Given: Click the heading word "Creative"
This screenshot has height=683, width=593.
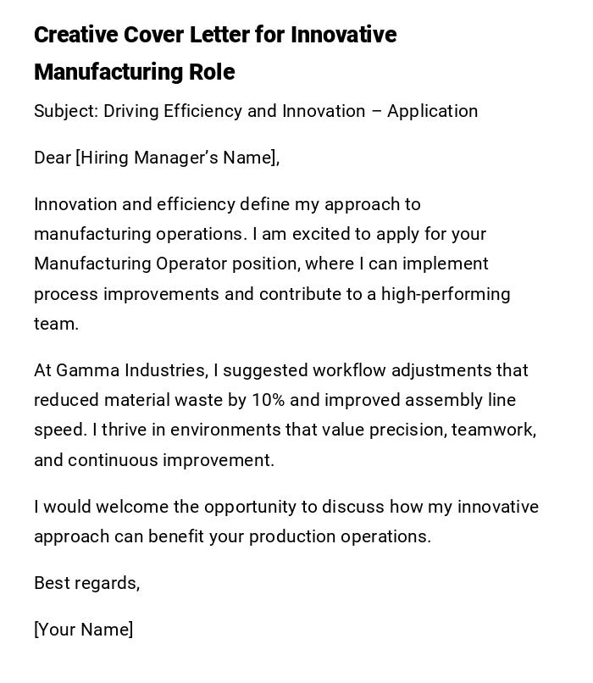Looking at the screenshot, I should pos(75,35).
